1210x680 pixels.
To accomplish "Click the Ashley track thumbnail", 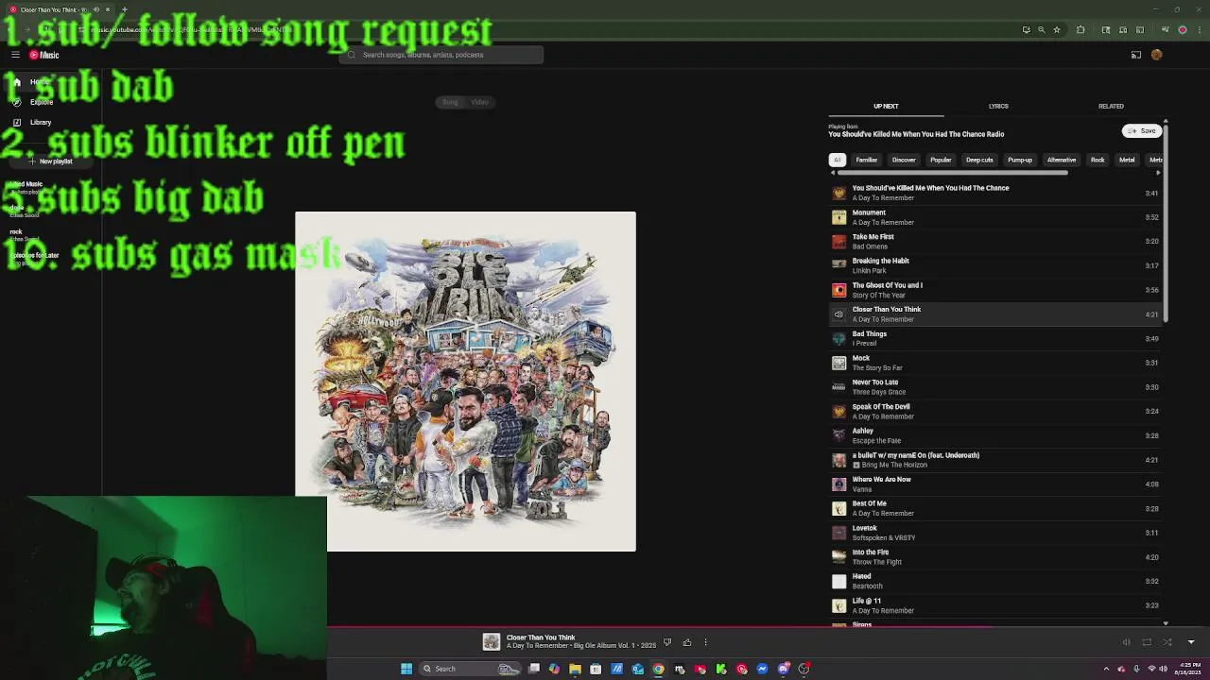I will tap(838, 435).
